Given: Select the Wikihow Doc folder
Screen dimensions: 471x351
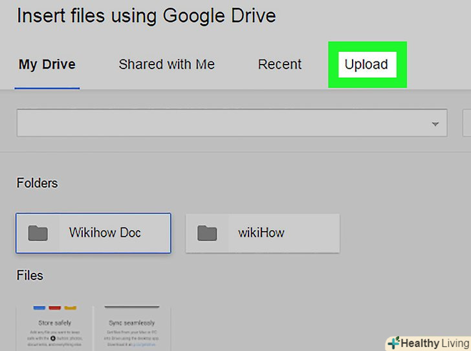Looking at the screenshot, I should (93, 233).
